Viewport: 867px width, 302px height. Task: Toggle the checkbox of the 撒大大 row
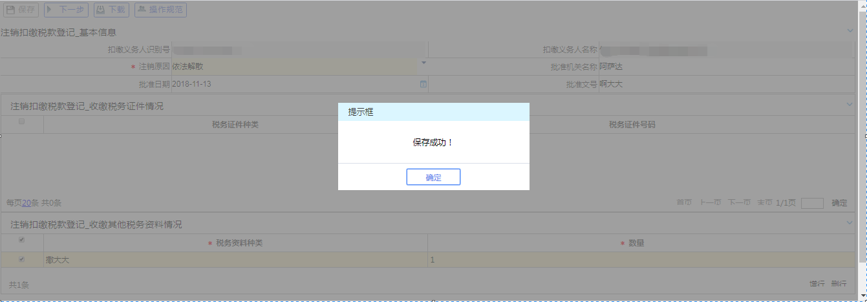point(22,259)
